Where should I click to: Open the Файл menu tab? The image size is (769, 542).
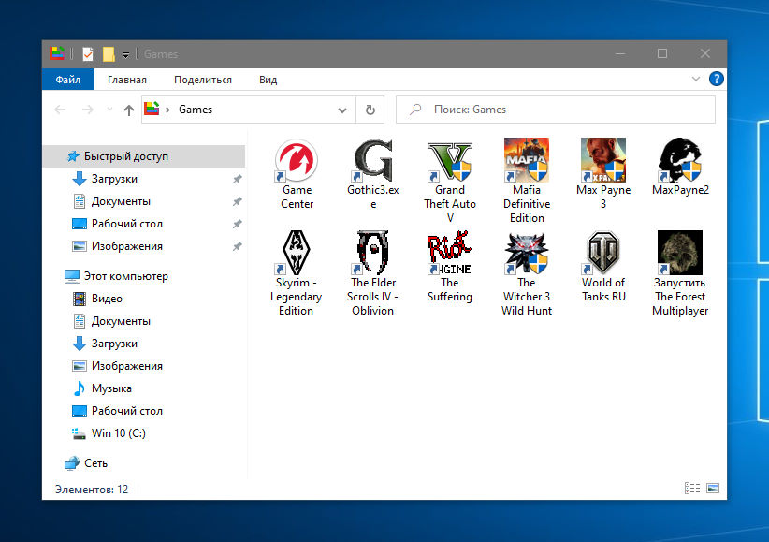[x=67, y=80]
